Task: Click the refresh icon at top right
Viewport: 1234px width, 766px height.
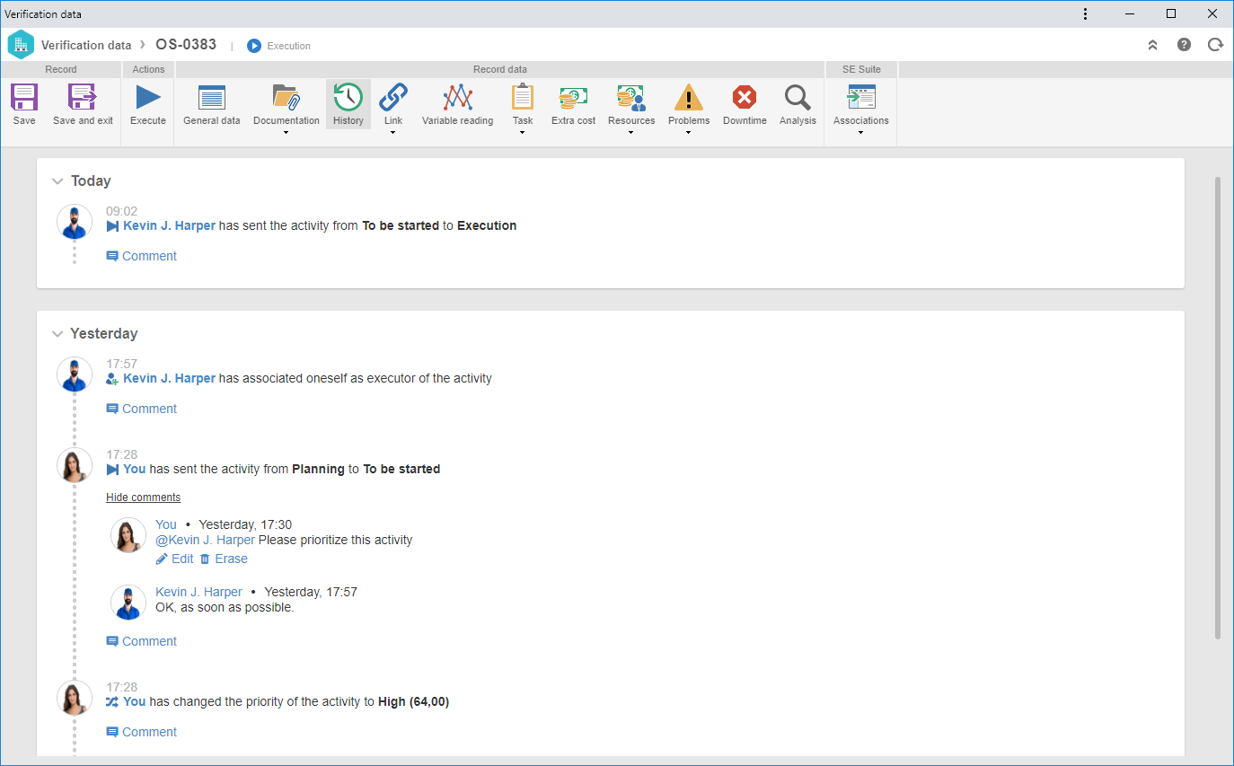Action: 1215,44
